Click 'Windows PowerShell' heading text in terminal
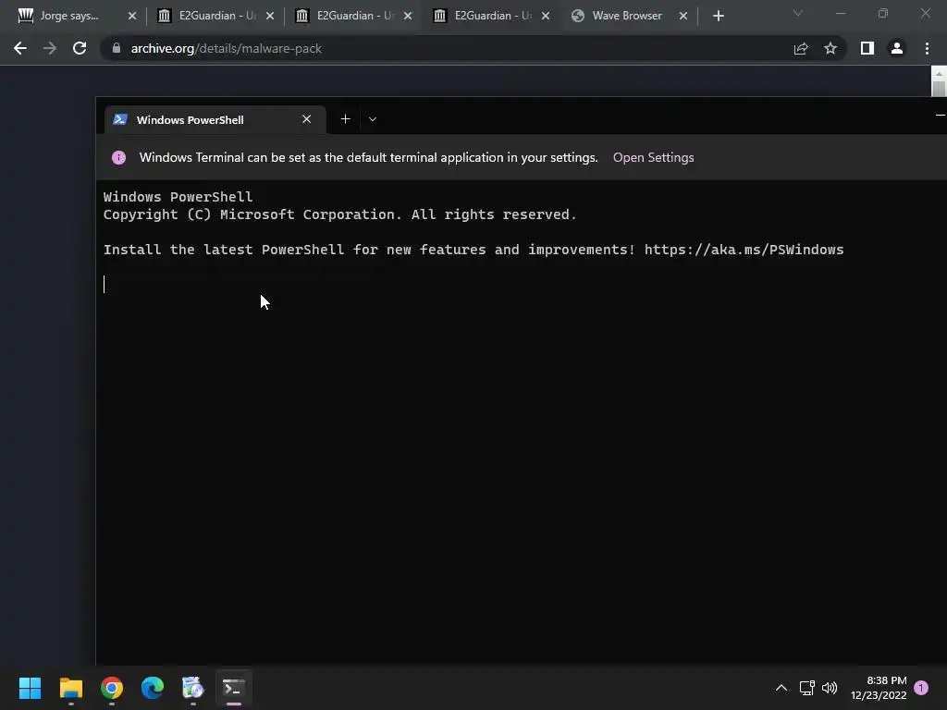This screenshot has height=710, width=947. (x=178, y=197)
